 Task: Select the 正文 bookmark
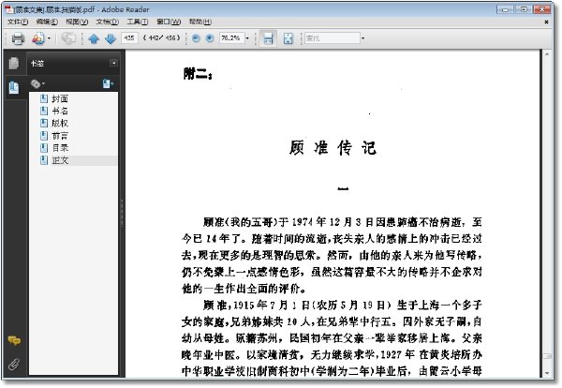pos(60,160)
